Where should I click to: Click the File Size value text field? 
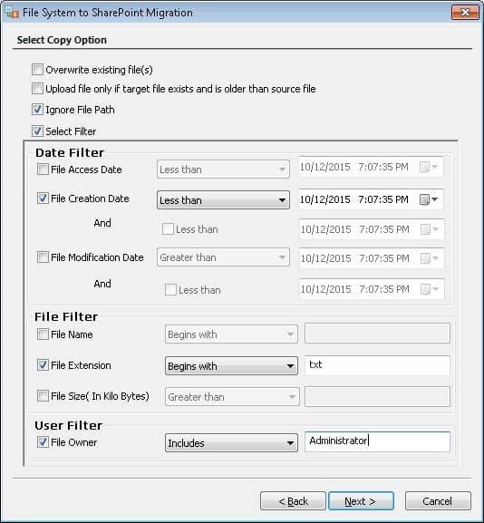tap(377, 397)
